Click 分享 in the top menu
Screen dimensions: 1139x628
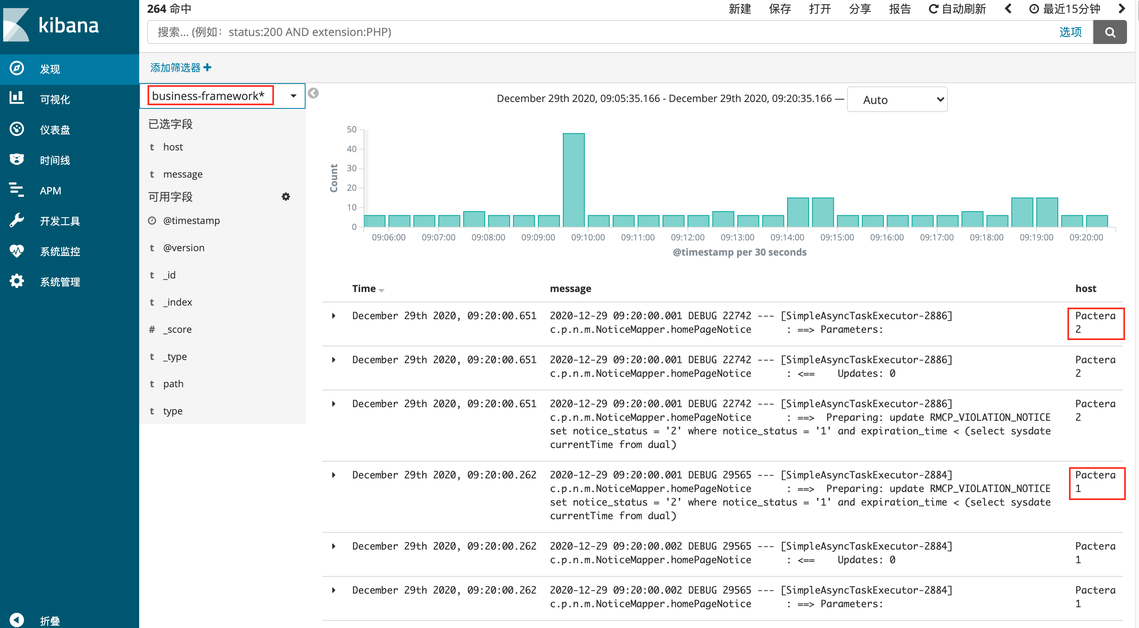tap(859, 9)
